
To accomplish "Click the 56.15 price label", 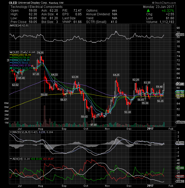I will 160,101.
